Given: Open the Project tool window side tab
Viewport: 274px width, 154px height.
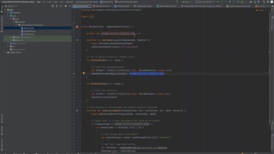Looking at the screenshot, I should coord(2,9).
